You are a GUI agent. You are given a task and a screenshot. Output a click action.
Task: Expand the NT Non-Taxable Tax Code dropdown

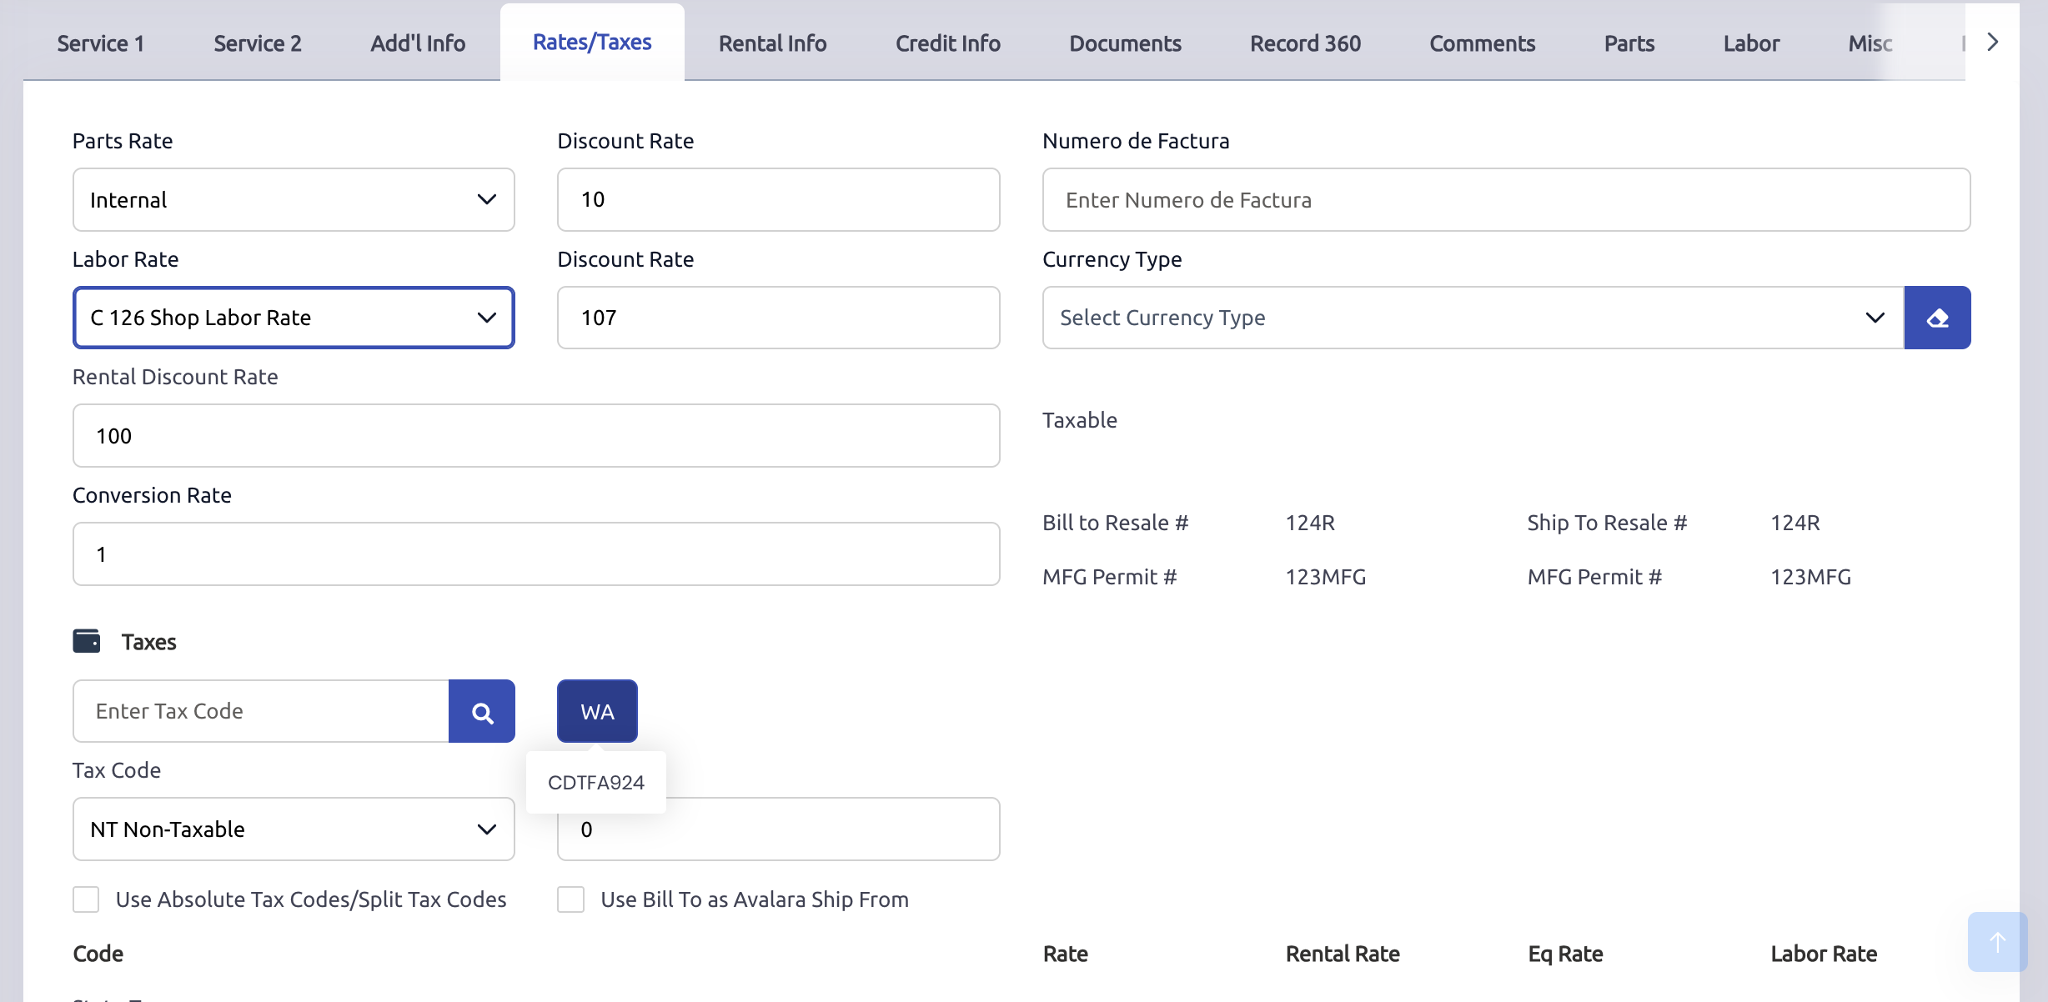[294, 829]
